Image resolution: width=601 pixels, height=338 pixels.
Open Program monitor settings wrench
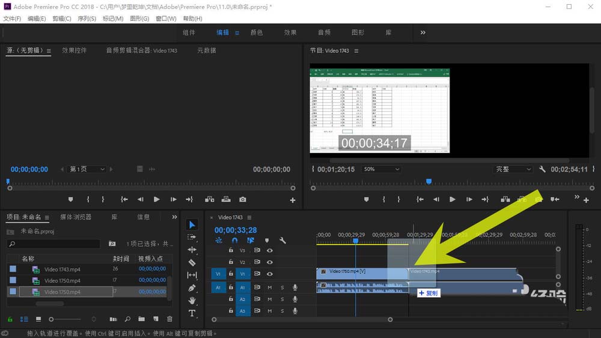tap(542, 169)
